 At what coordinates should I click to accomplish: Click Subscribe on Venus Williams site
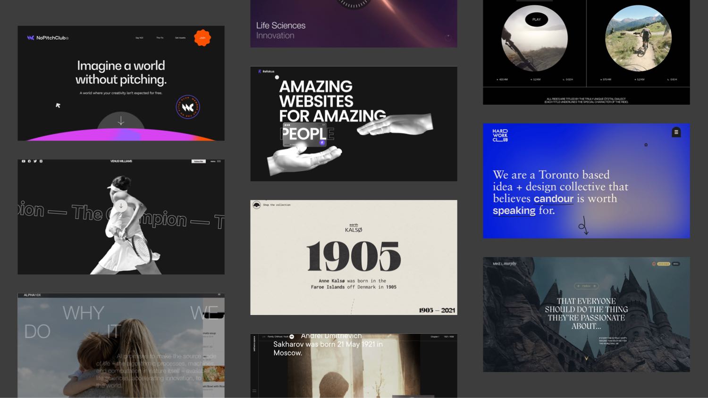pos(199,161)
